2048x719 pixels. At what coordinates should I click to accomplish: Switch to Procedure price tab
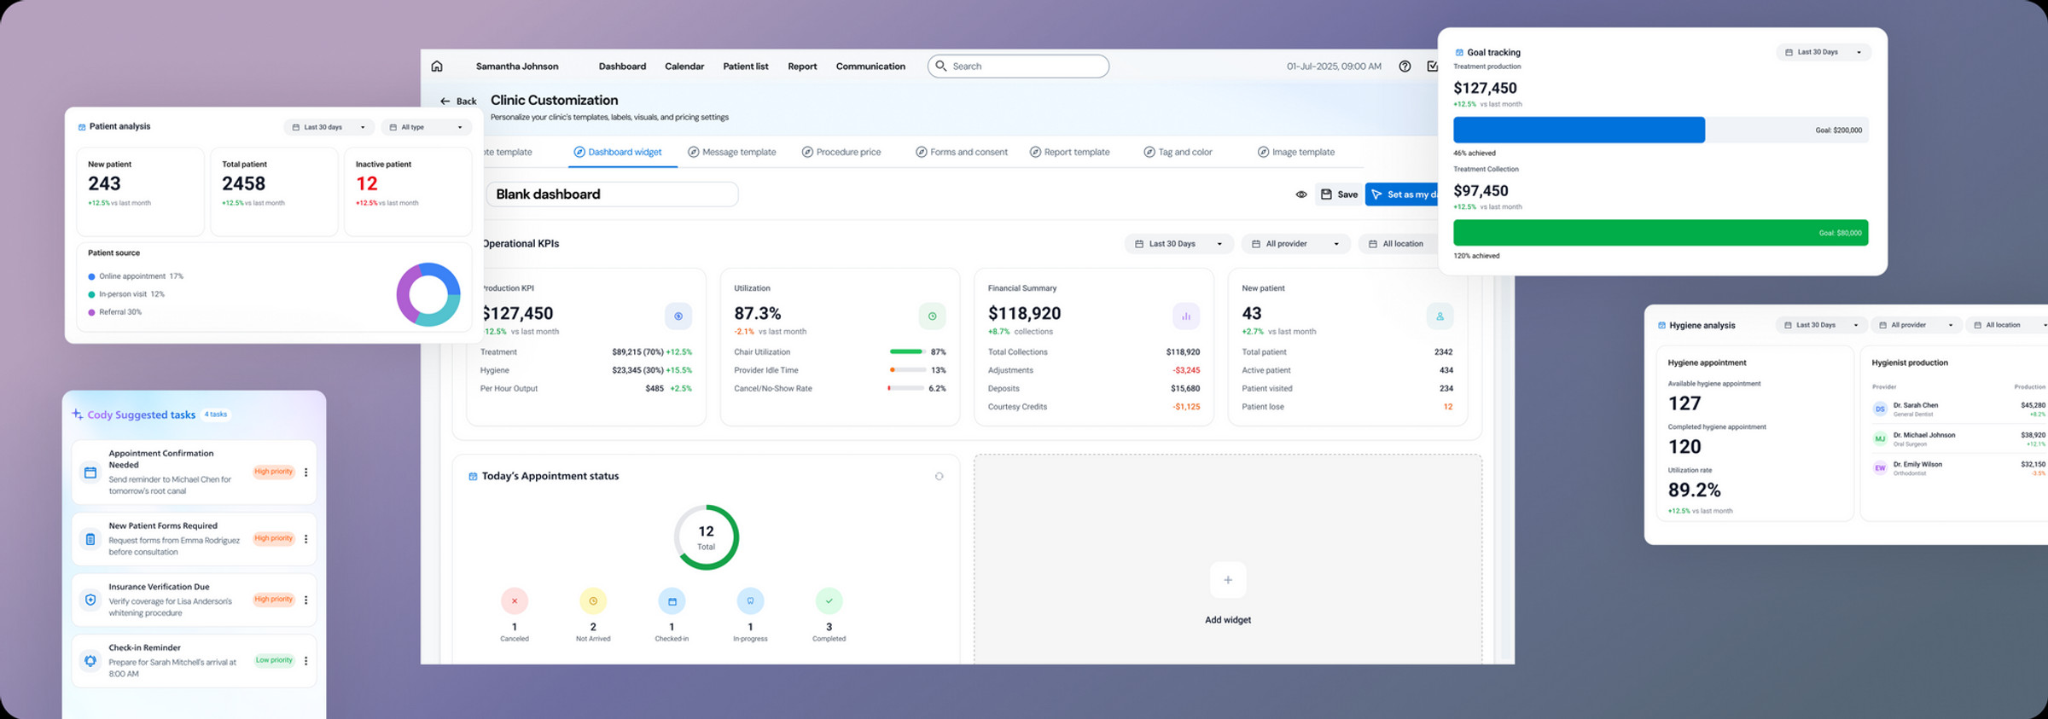point(841,152)
